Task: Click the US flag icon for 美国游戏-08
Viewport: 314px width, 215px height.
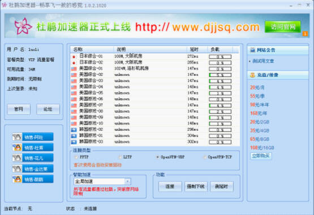Action: (74, 111)
